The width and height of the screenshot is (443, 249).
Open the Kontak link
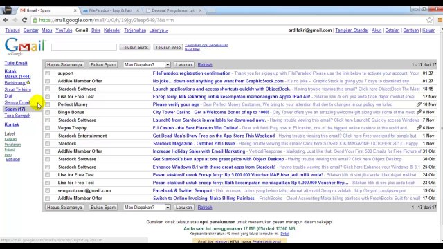pos(12,124)
